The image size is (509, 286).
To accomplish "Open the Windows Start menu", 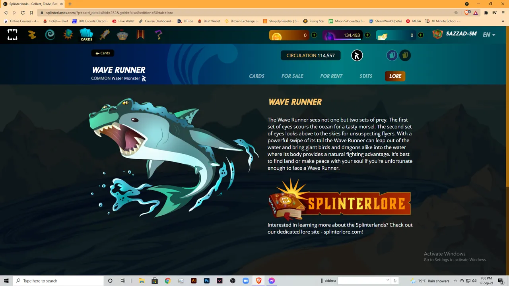I will [6, 281].
